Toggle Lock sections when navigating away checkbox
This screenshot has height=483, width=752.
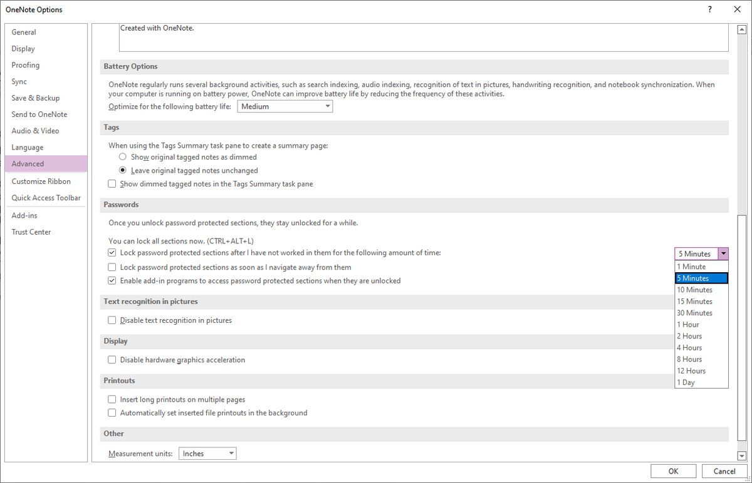pyautogui.click(x=112, y=267)
